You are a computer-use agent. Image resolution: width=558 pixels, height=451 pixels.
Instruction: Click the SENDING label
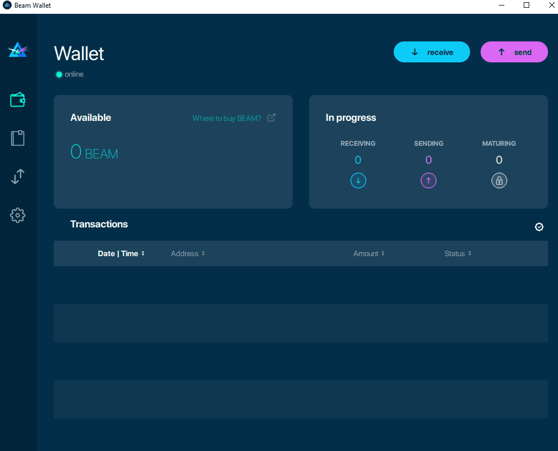429,144
